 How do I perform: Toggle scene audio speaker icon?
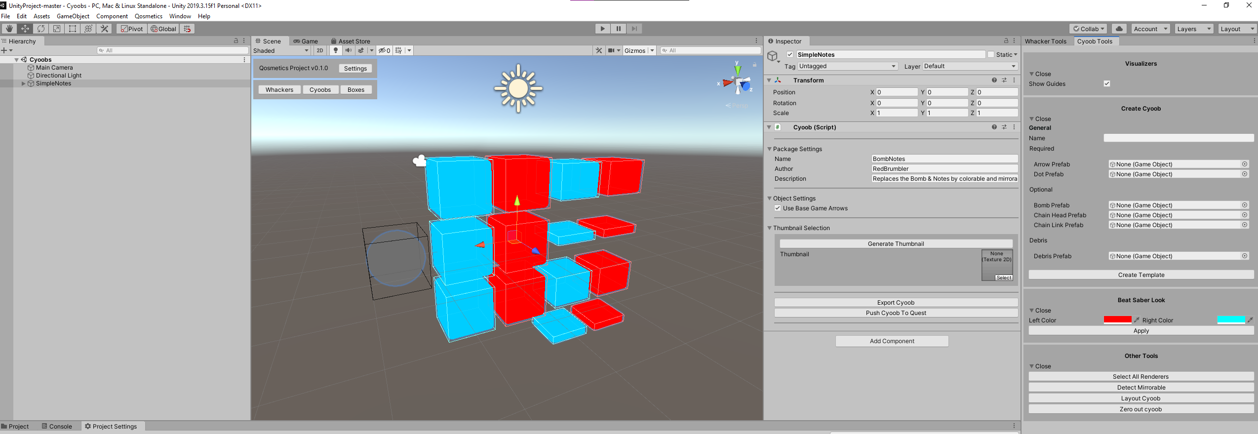point(349,50)
